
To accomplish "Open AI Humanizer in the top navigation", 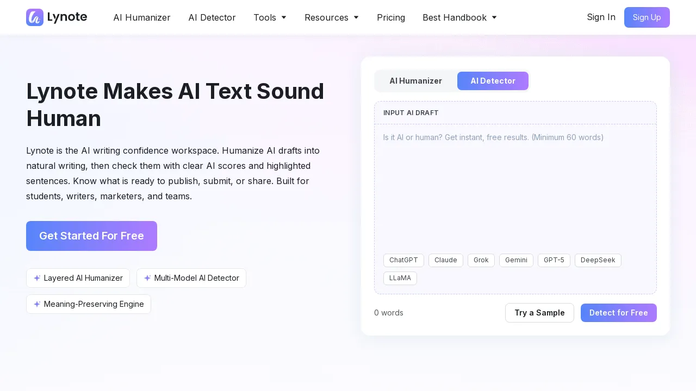I will point(142,17).
